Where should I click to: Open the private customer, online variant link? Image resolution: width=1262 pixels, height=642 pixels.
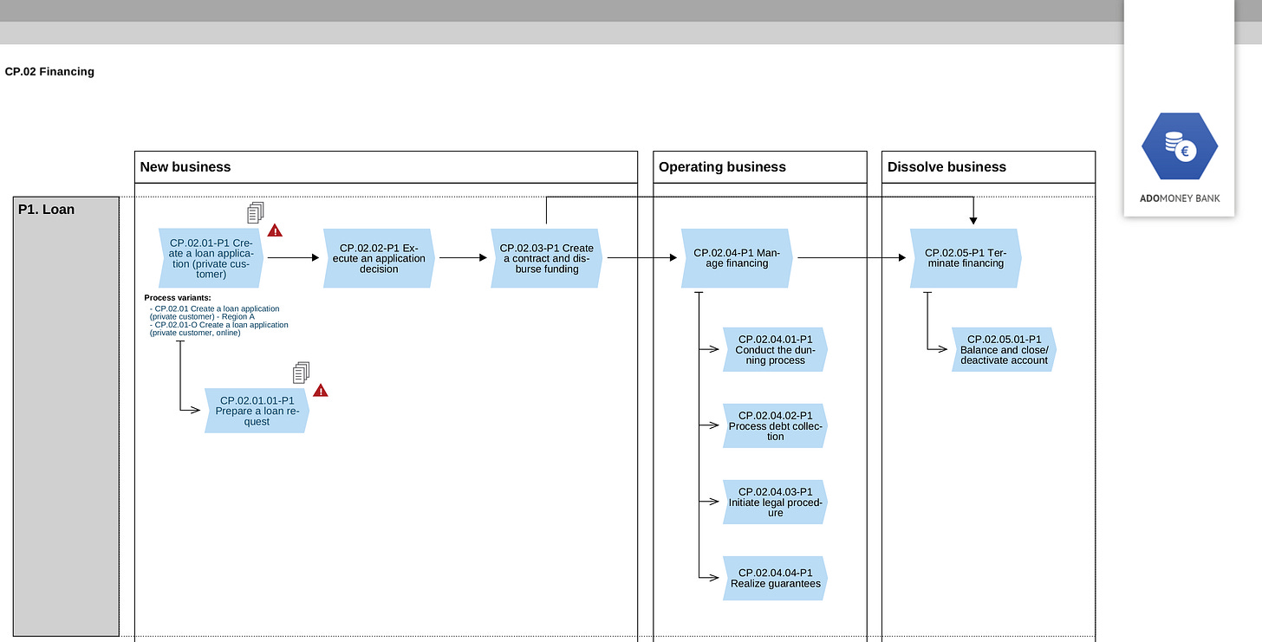coord(219,329)
